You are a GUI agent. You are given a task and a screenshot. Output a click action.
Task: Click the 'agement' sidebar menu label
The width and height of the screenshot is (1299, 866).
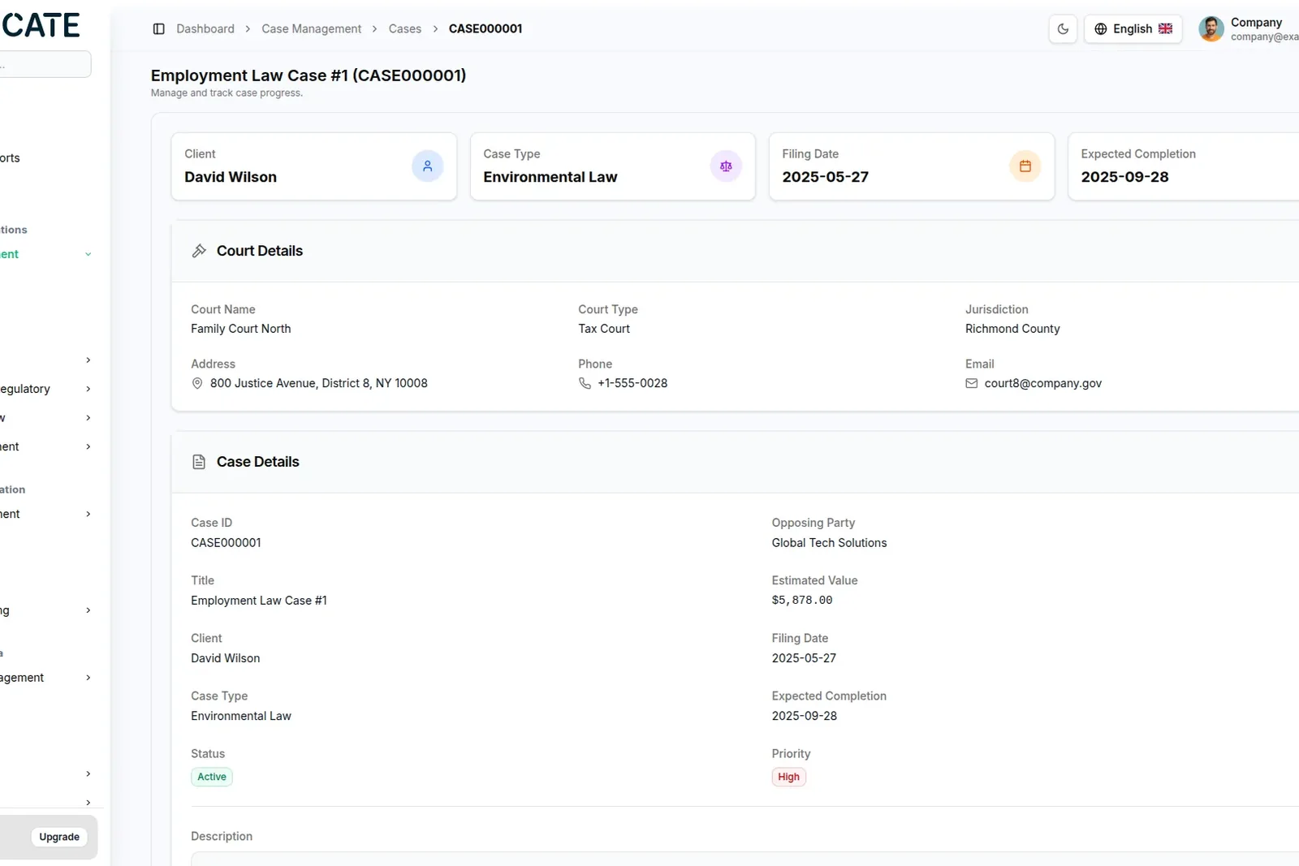coord(22,678)
